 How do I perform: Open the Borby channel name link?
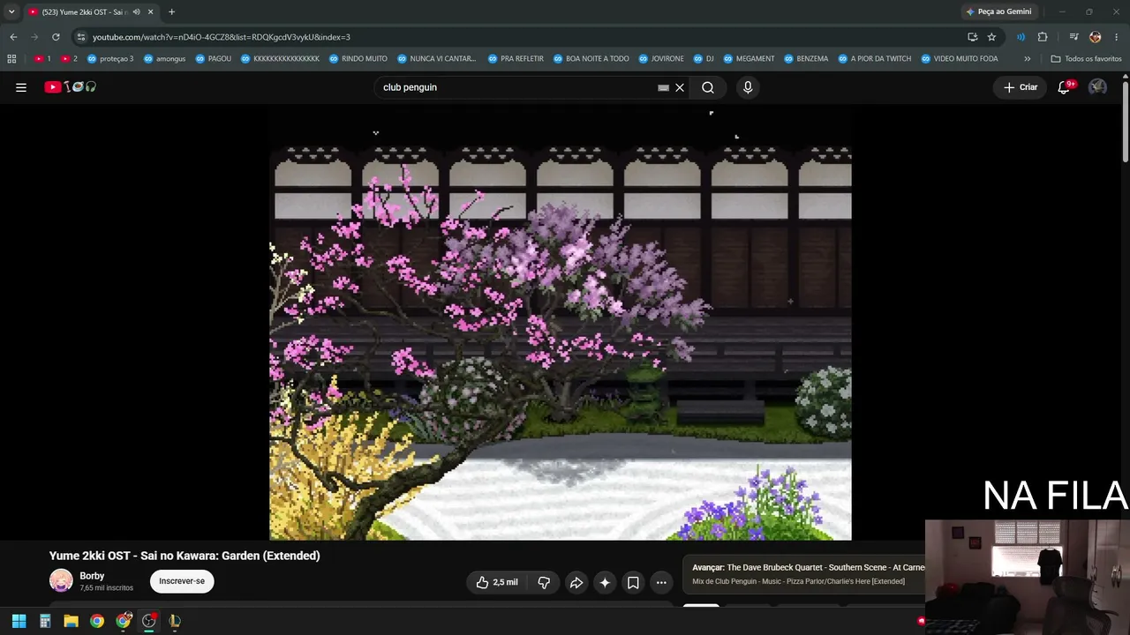[x=92, y=576]
